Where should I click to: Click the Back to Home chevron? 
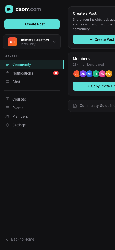coord(7,239)
